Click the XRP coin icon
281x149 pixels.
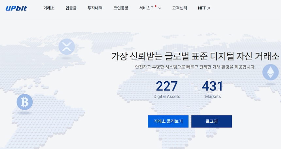point(67,47)
